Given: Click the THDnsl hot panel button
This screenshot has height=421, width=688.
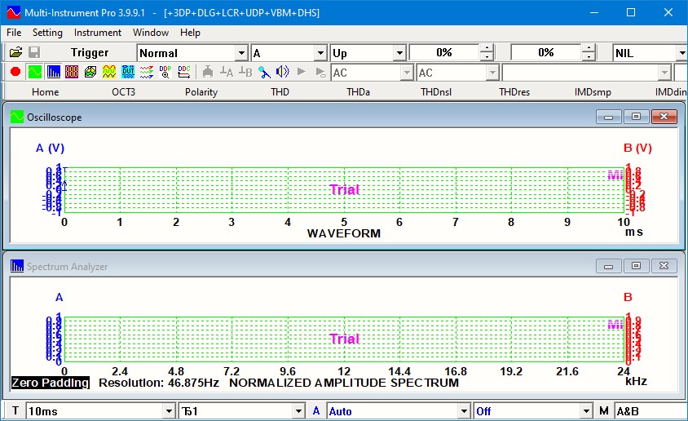Looking at the screenshot, I should [x=436, y=91].
